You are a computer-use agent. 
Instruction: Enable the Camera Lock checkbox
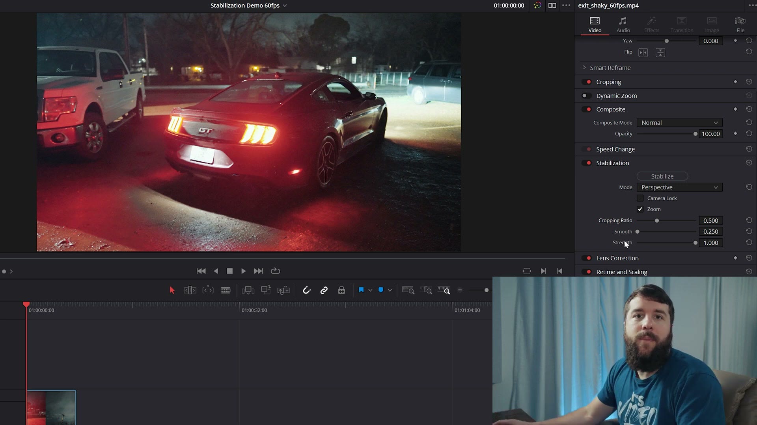(640, 198)
